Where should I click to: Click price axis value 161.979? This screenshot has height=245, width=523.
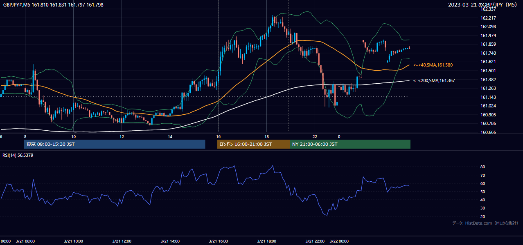(x=488, y=36)
